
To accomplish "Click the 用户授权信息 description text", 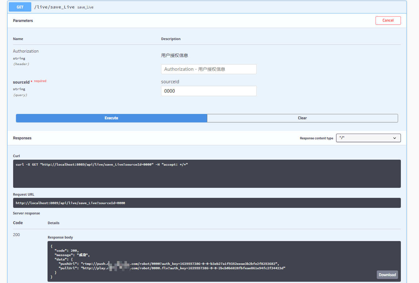I will [x=174, y=55].
